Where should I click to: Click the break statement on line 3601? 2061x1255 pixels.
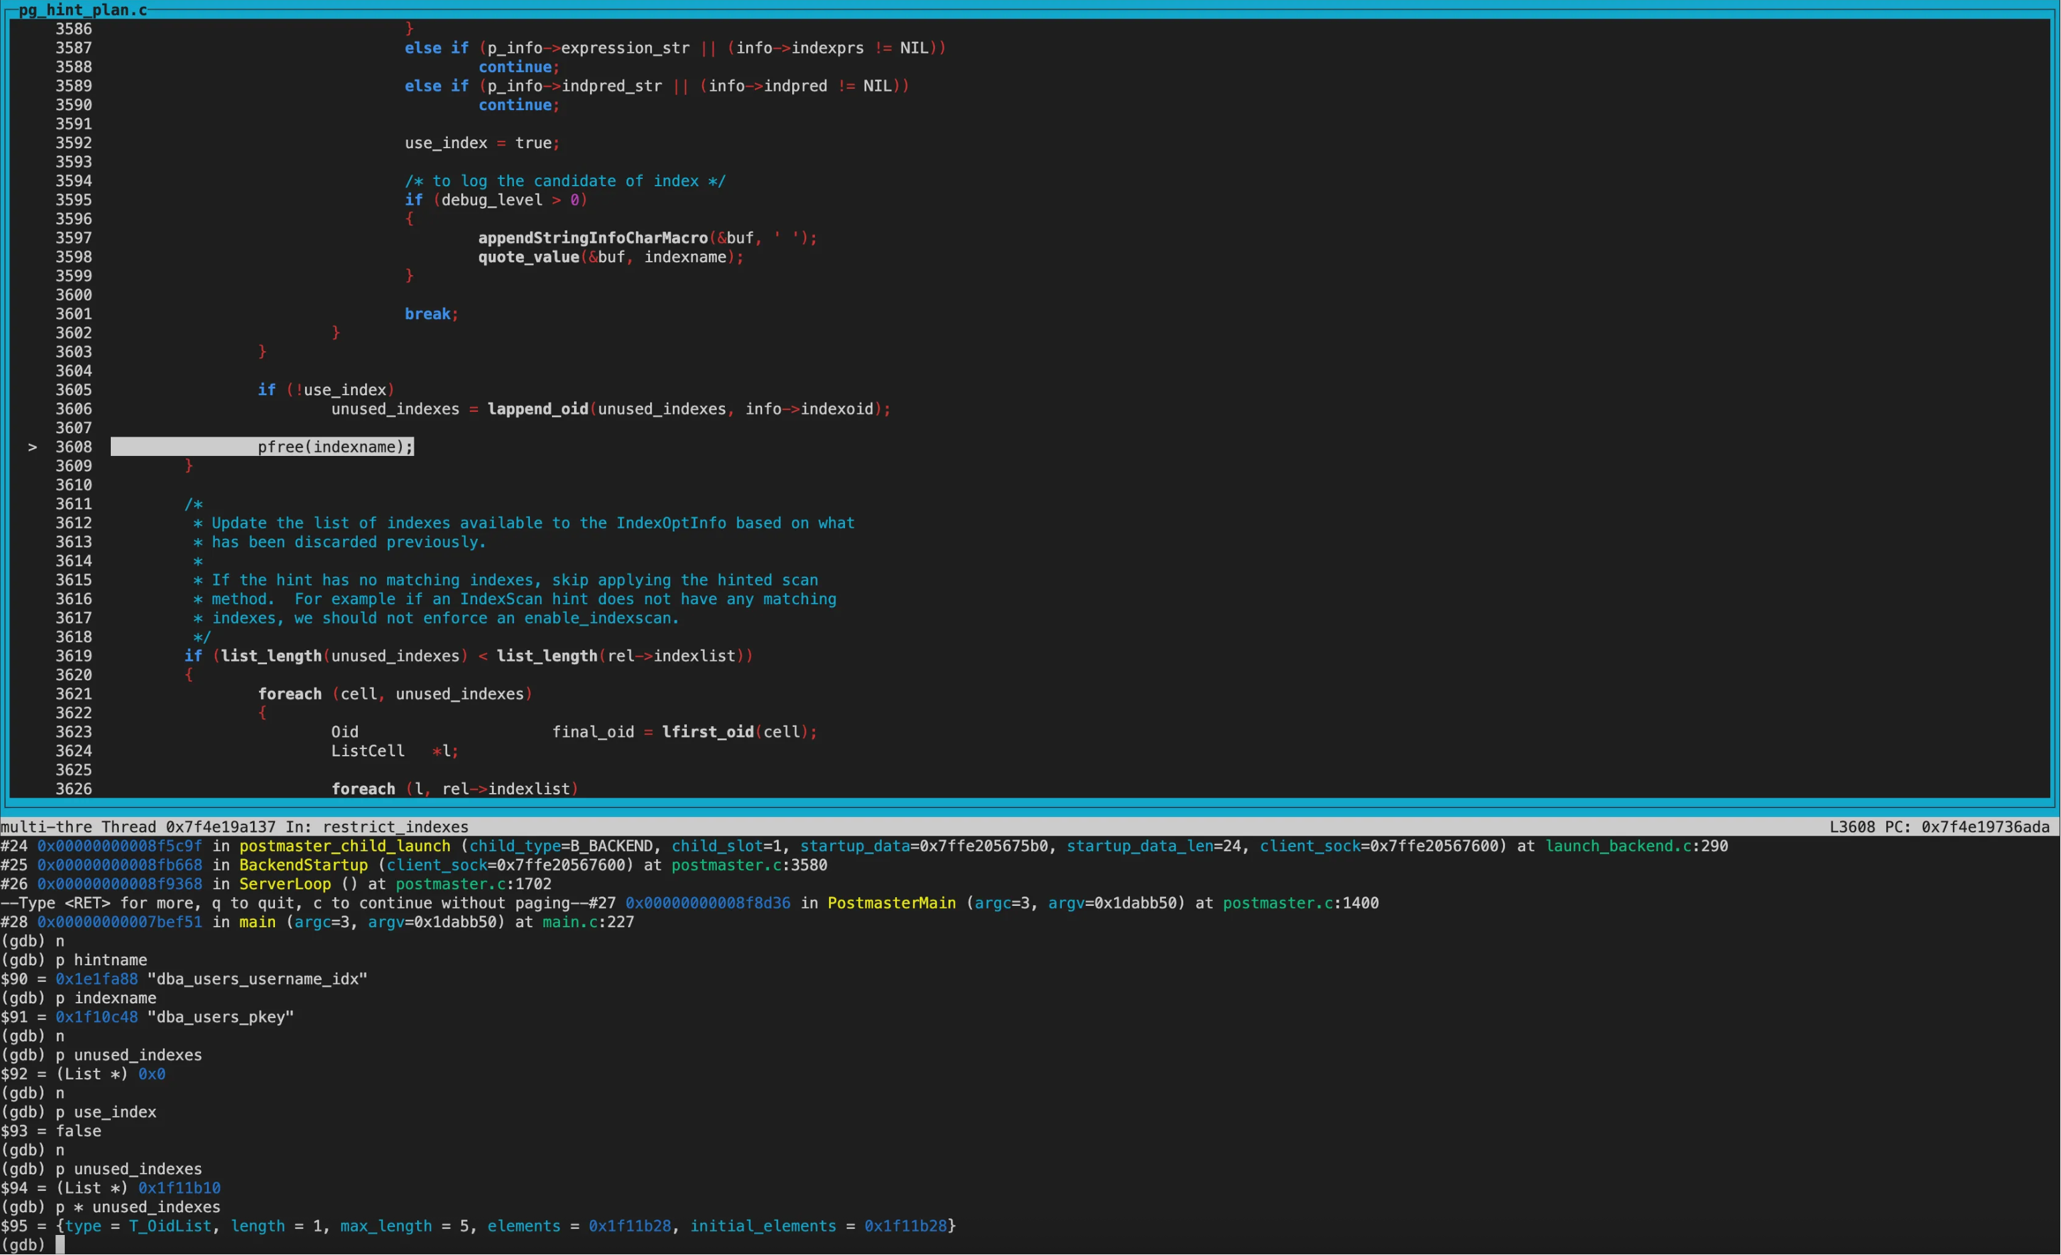coord(427,314)
